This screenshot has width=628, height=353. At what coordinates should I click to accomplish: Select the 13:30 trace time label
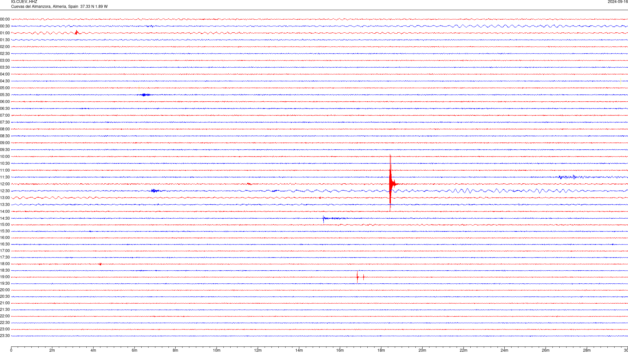pos(5,205)
